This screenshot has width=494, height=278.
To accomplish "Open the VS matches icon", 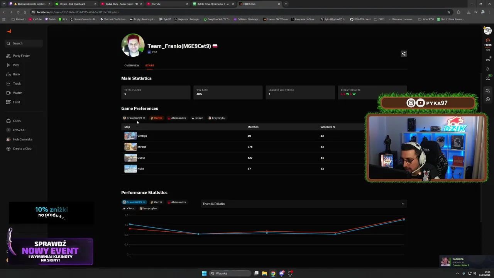I will click(x=488, y=59).
